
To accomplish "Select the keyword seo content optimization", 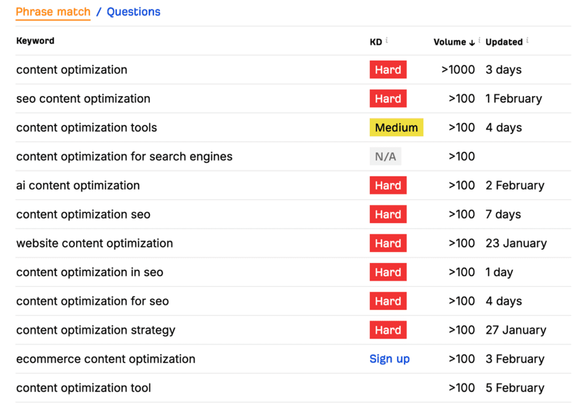I will (83, 99).
